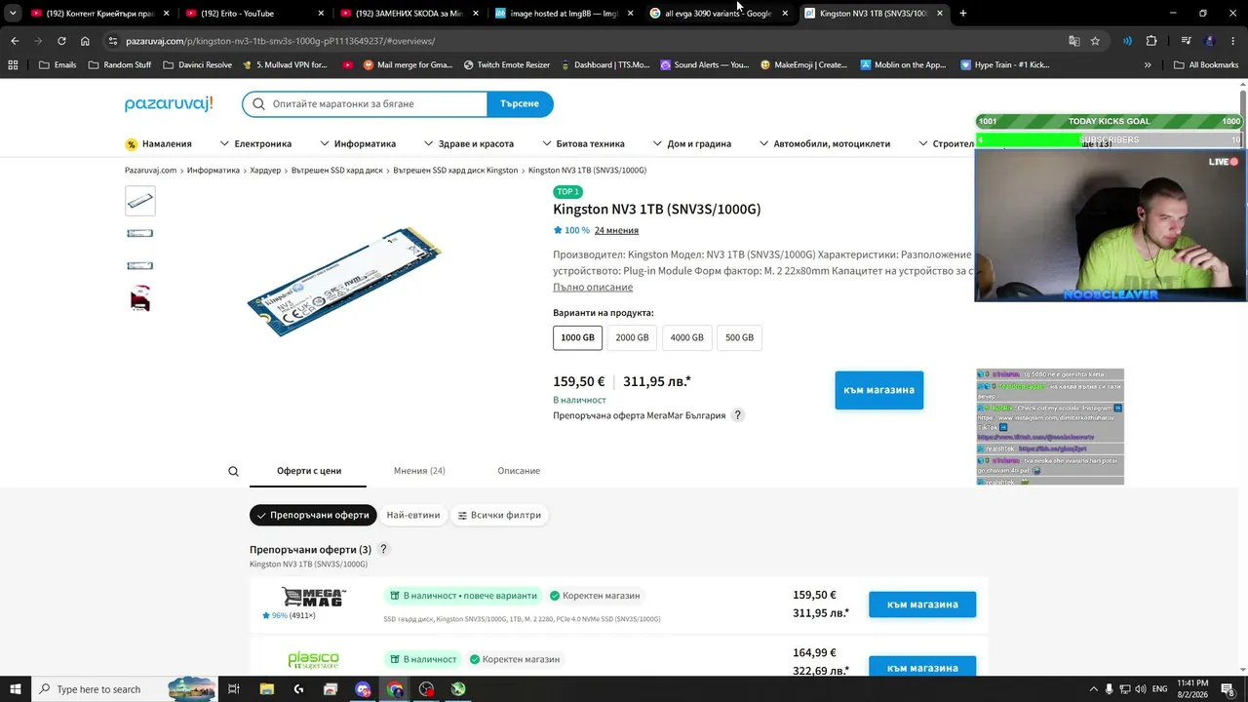Image resolution: width=1248 pixels, height=702 pixels.
Task: Expand the Битова техника category menu
Action: pos(583,144)
